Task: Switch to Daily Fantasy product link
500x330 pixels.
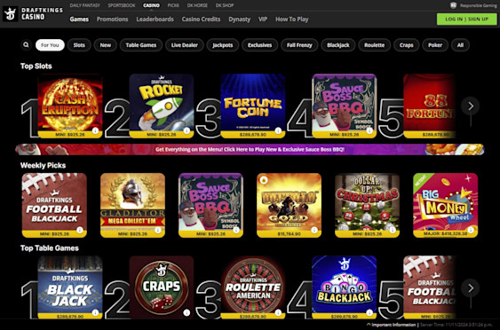Action: point(85,5)
